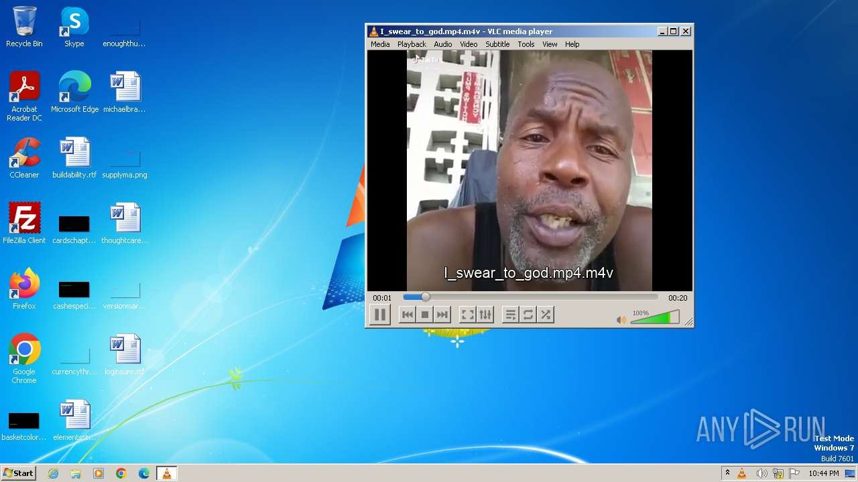The width and height of the screenshot is (858, 482).
Task: Show VLC extended settings
Action: click(x=485, y=315)
